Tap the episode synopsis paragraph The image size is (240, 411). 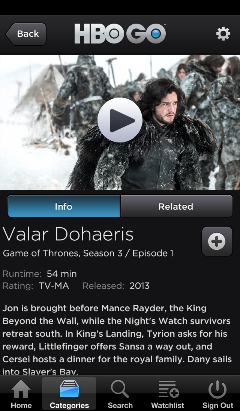pos(117,340)
